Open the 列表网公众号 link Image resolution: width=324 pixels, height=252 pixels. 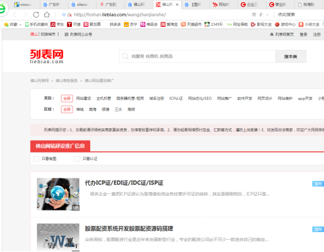point(78,35)
